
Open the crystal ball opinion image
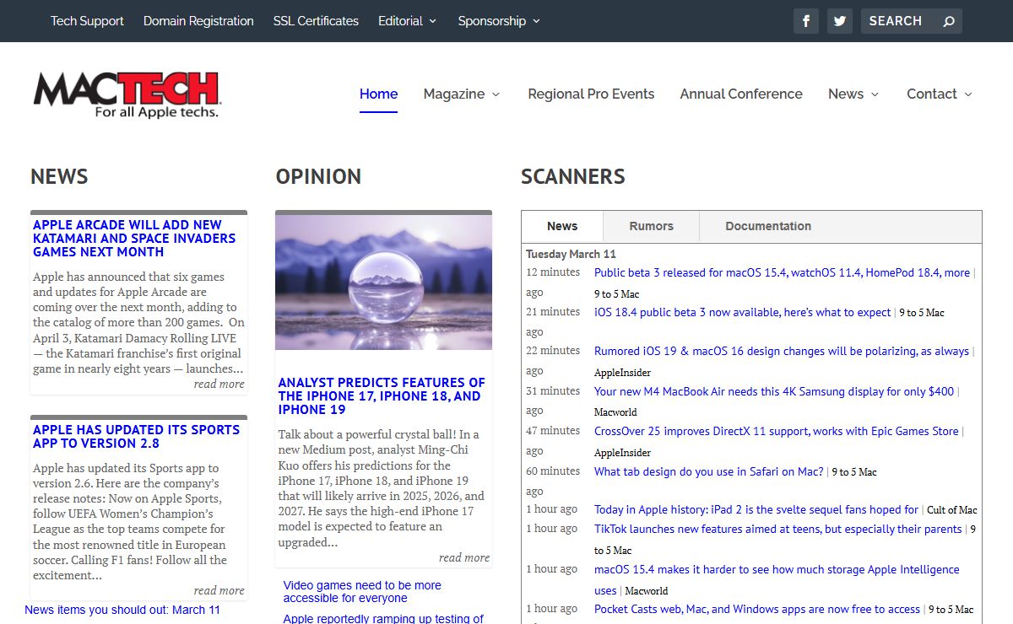(x=383, y=282)
